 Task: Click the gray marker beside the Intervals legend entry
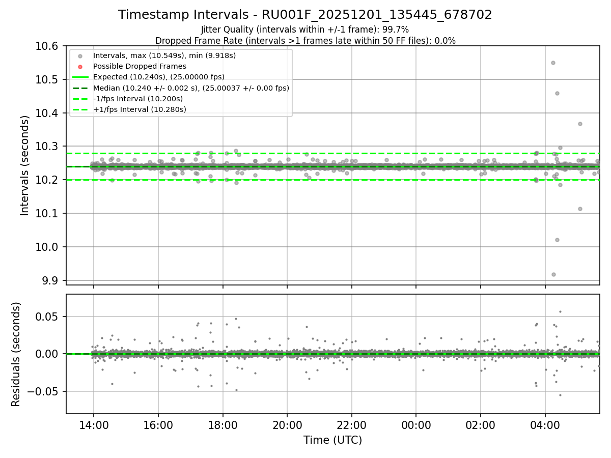(x=81, y=55)
